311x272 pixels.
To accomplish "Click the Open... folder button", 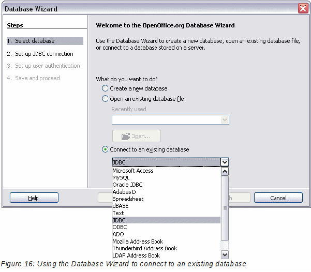I will (x=137, y=136).
